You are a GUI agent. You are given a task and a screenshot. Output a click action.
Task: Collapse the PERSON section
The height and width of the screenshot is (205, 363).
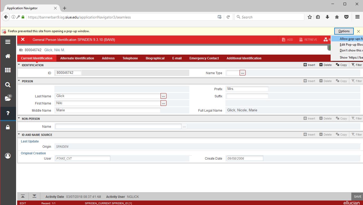click(x=19, y=81)
